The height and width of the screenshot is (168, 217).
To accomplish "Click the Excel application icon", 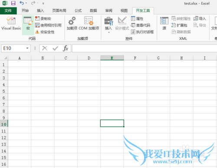I will [5, 3].
